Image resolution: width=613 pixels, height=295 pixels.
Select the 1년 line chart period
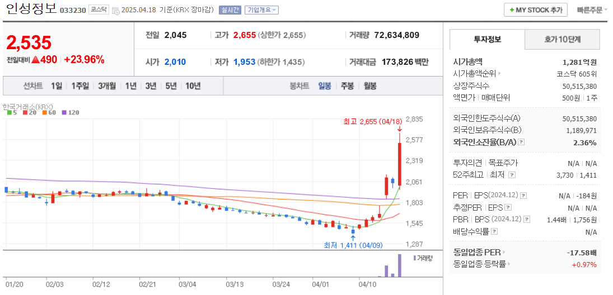pos(131,86)
